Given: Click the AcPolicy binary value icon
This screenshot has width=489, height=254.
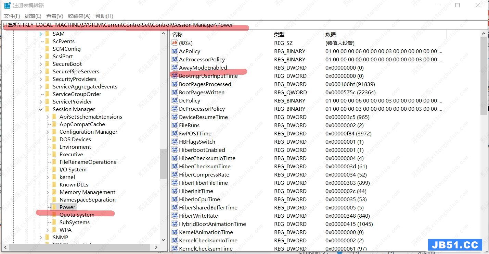Looking at the screenshot, I should click(x=175, y=51).
